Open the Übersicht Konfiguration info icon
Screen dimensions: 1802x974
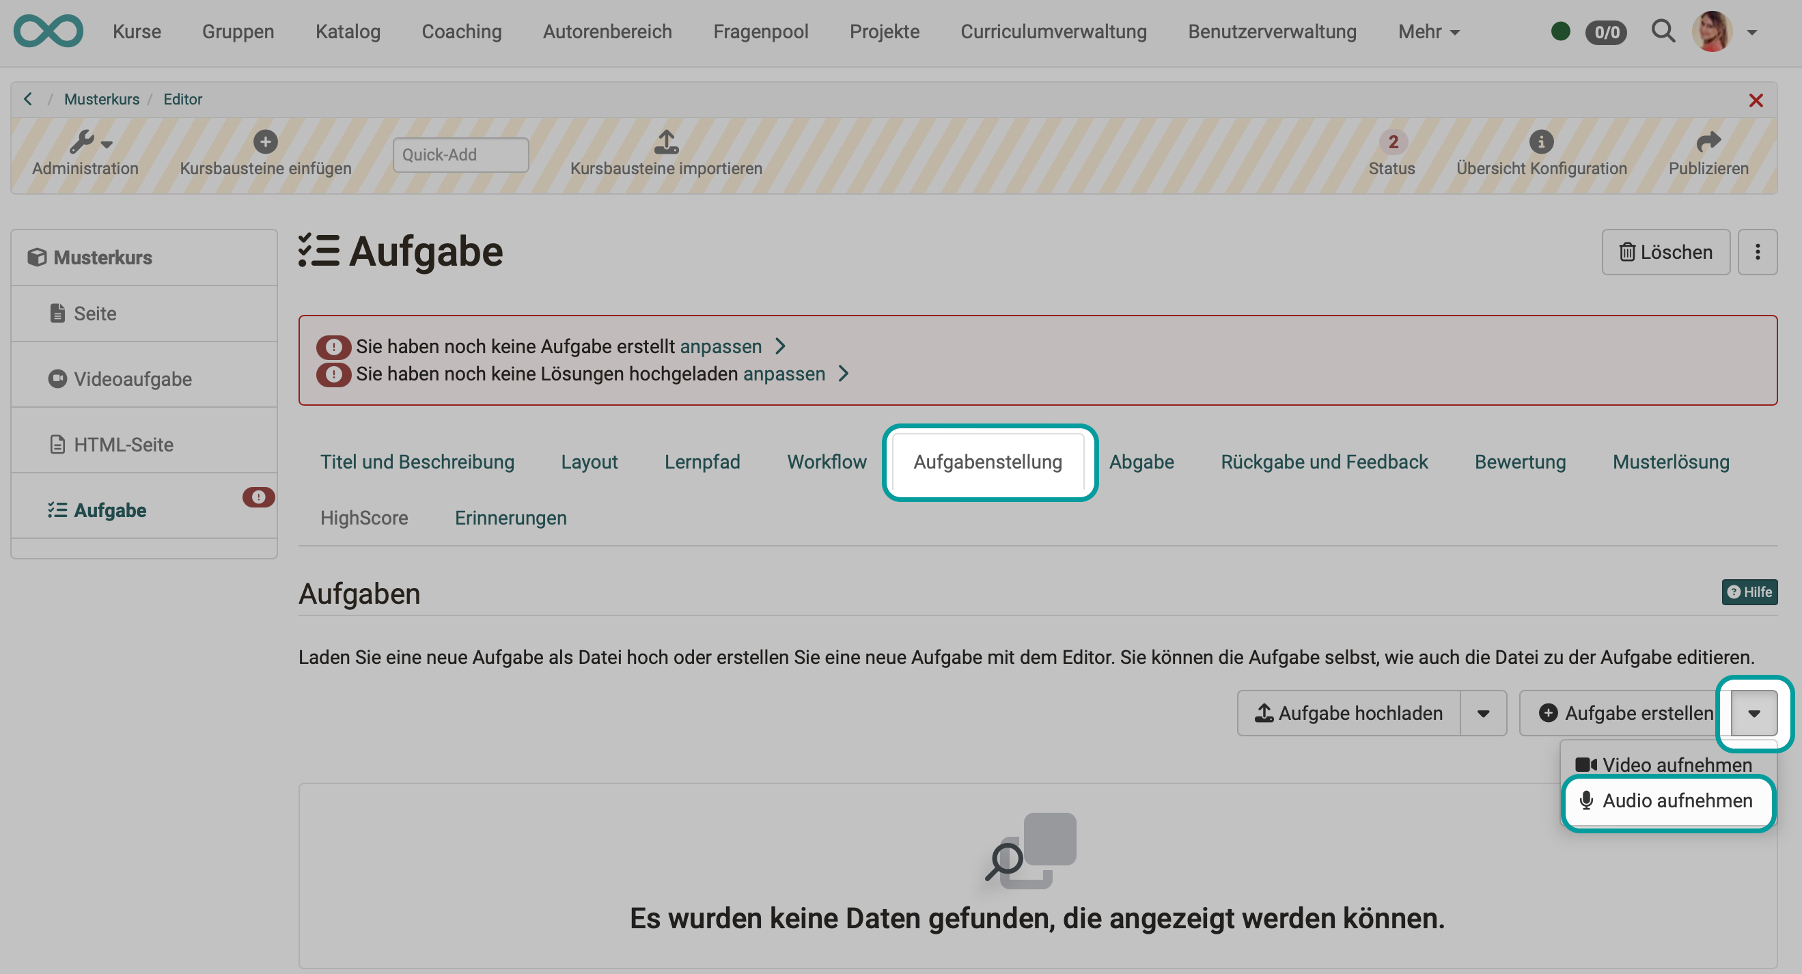click(1542, 141)
